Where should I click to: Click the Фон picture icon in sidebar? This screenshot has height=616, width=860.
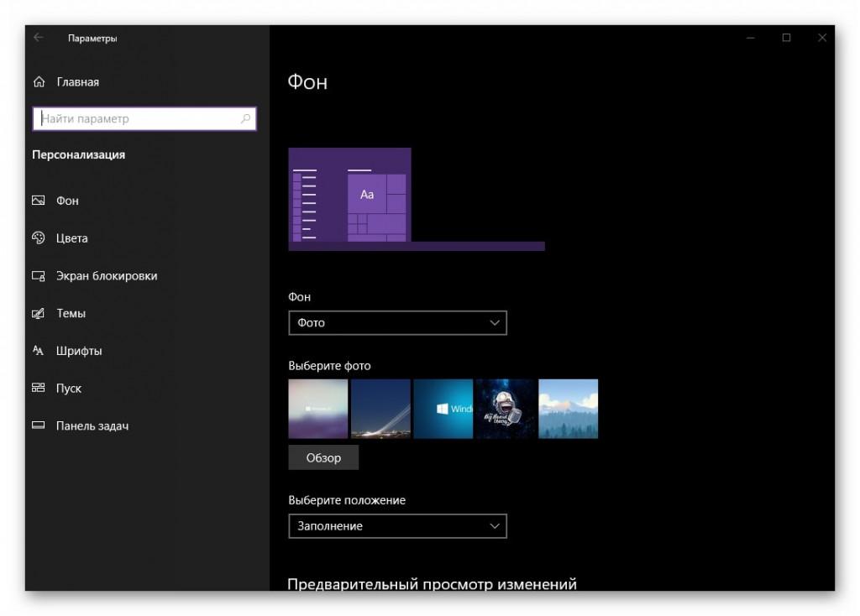point(38,201)
